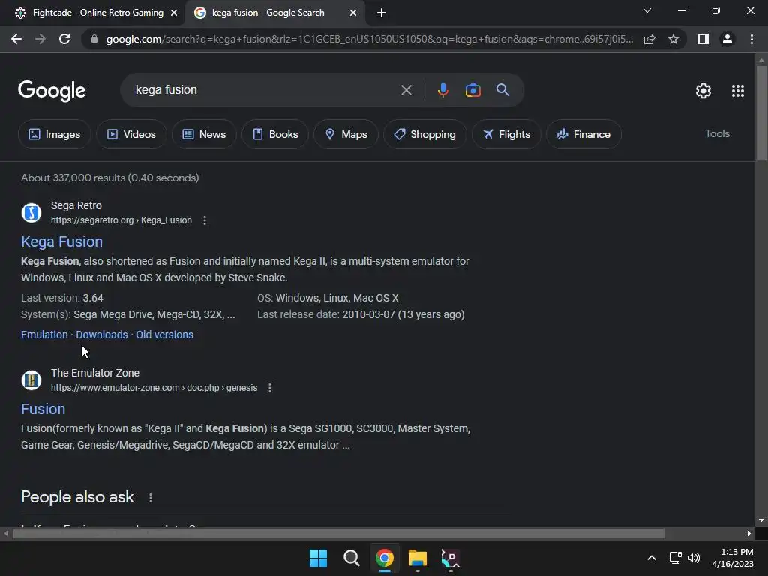
Task: Click the snipping app taskbar icon
Action: click(451, 558)
